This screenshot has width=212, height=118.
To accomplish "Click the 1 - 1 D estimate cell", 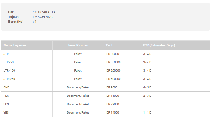I will pyautogui.click(x=147, y=113).
